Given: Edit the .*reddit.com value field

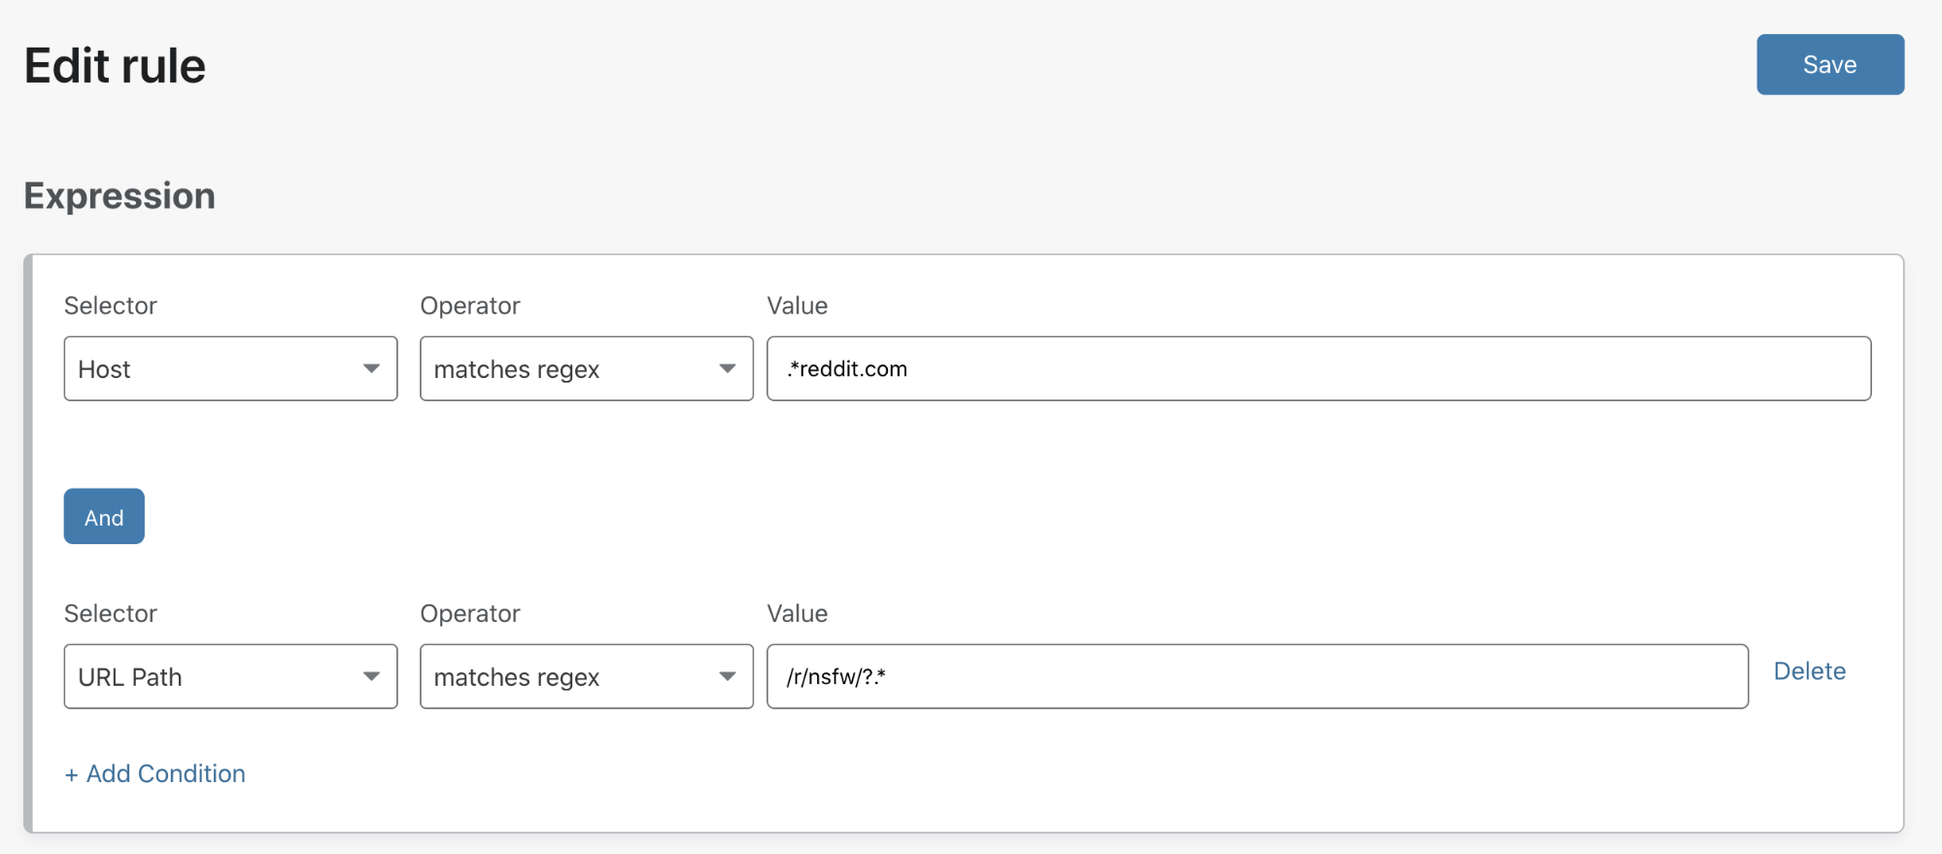Looking at the screenshot, I should (x=1318, y=368).
